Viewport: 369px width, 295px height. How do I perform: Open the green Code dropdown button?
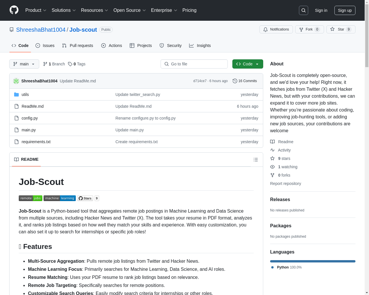click(x=248, y=64)
